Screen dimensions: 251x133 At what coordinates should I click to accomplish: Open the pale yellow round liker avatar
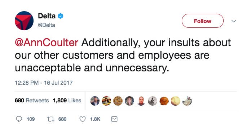coord(176,101)
